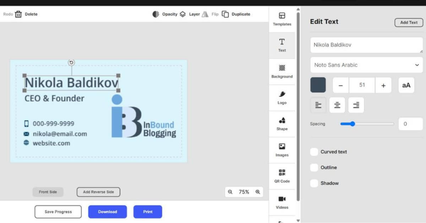
Task: Zoom out the canvas view
Action: pos(230,192)
